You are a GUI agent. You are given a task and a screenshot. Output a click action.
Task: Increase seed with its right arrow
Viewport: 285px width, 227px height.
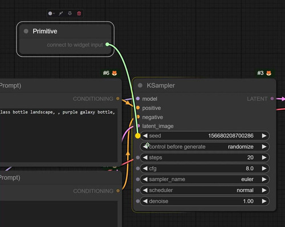pyautogui.click(x=264, y=136)
